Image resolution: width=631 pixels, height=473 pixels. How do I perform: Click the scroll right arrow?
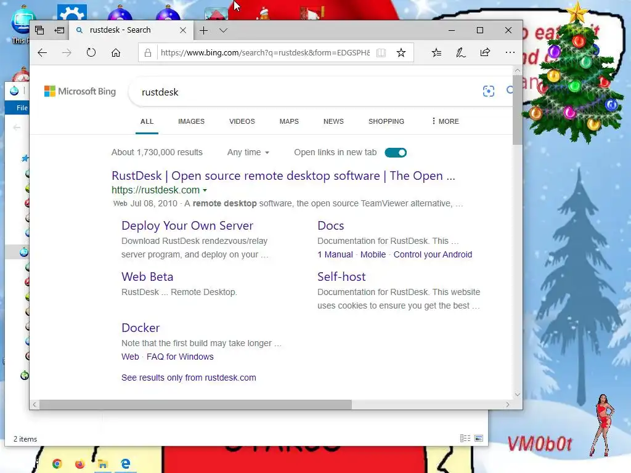(x=508, y=405)
